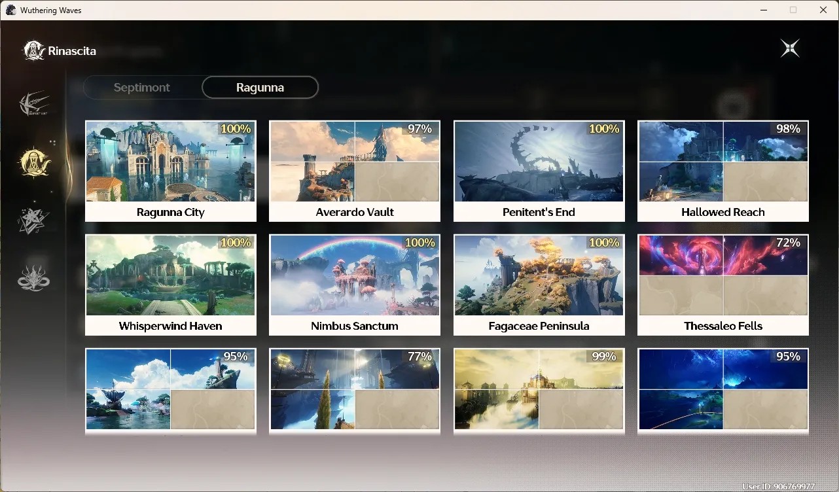Select the bottom lotus-shaped sidebar icon
Viewport: 839px width, 492px height.
pyautogui.click(x=33, y=277)
